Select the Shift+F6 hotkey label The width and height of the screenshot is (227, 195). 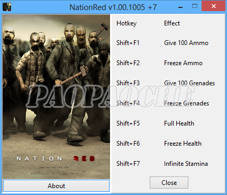[x=128, y=144]
